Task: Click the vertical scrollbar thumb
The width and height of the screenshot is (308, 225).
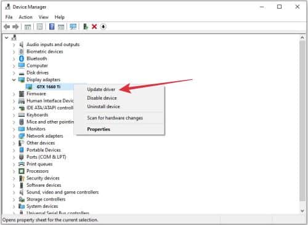Action: (x=302, y=121)
